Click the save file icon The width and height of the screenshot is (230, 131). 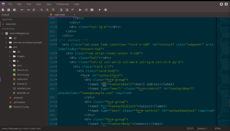click(9, 10)
